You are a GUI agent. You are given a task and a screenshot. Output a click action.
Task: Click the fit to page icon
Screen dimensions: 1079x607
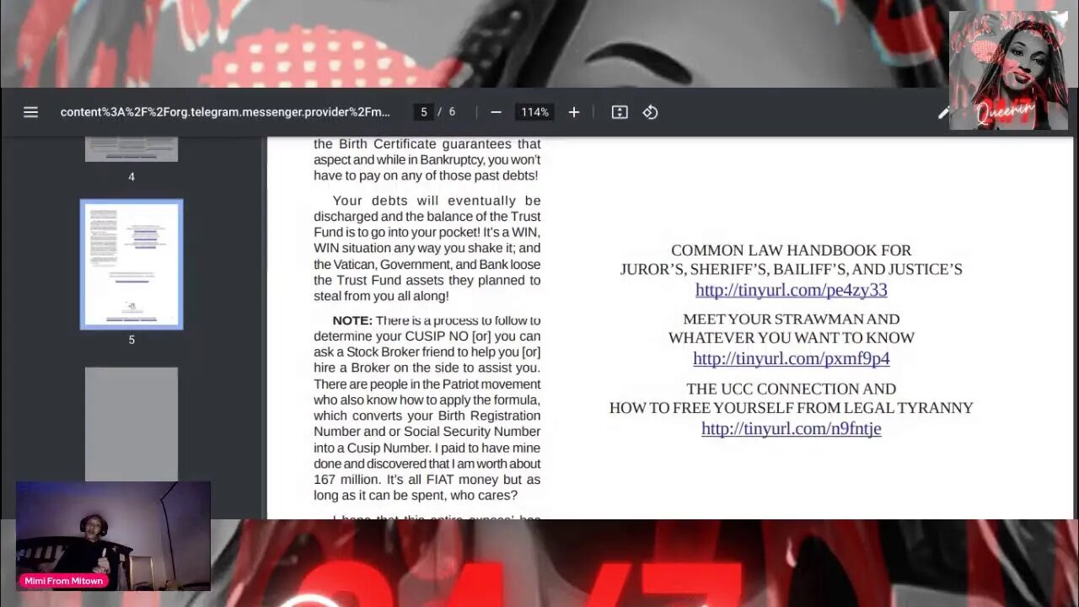620,112
